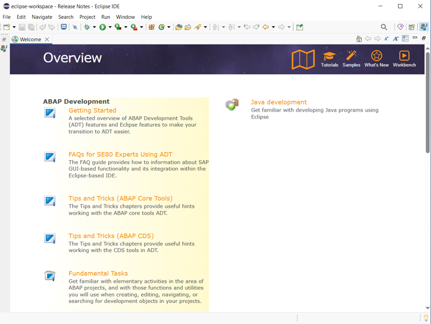The width and height of the screenshot is (431, 324).
Task: Open the Fundamental Tasks link
Action: [98, 274]
